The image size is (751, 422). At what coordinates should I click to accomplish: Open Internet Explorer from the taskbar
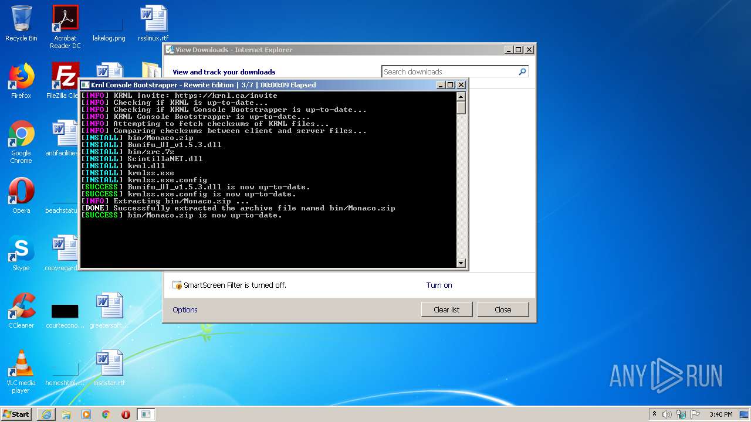[x=46, y=414]
